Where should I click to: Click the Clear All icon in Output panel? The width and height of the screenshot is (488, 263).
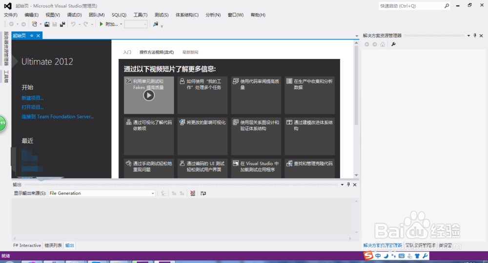point(193,193)
